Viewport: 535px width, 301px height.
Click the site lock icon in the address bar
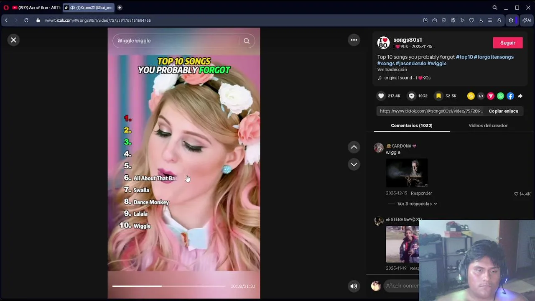pos(38,20)
